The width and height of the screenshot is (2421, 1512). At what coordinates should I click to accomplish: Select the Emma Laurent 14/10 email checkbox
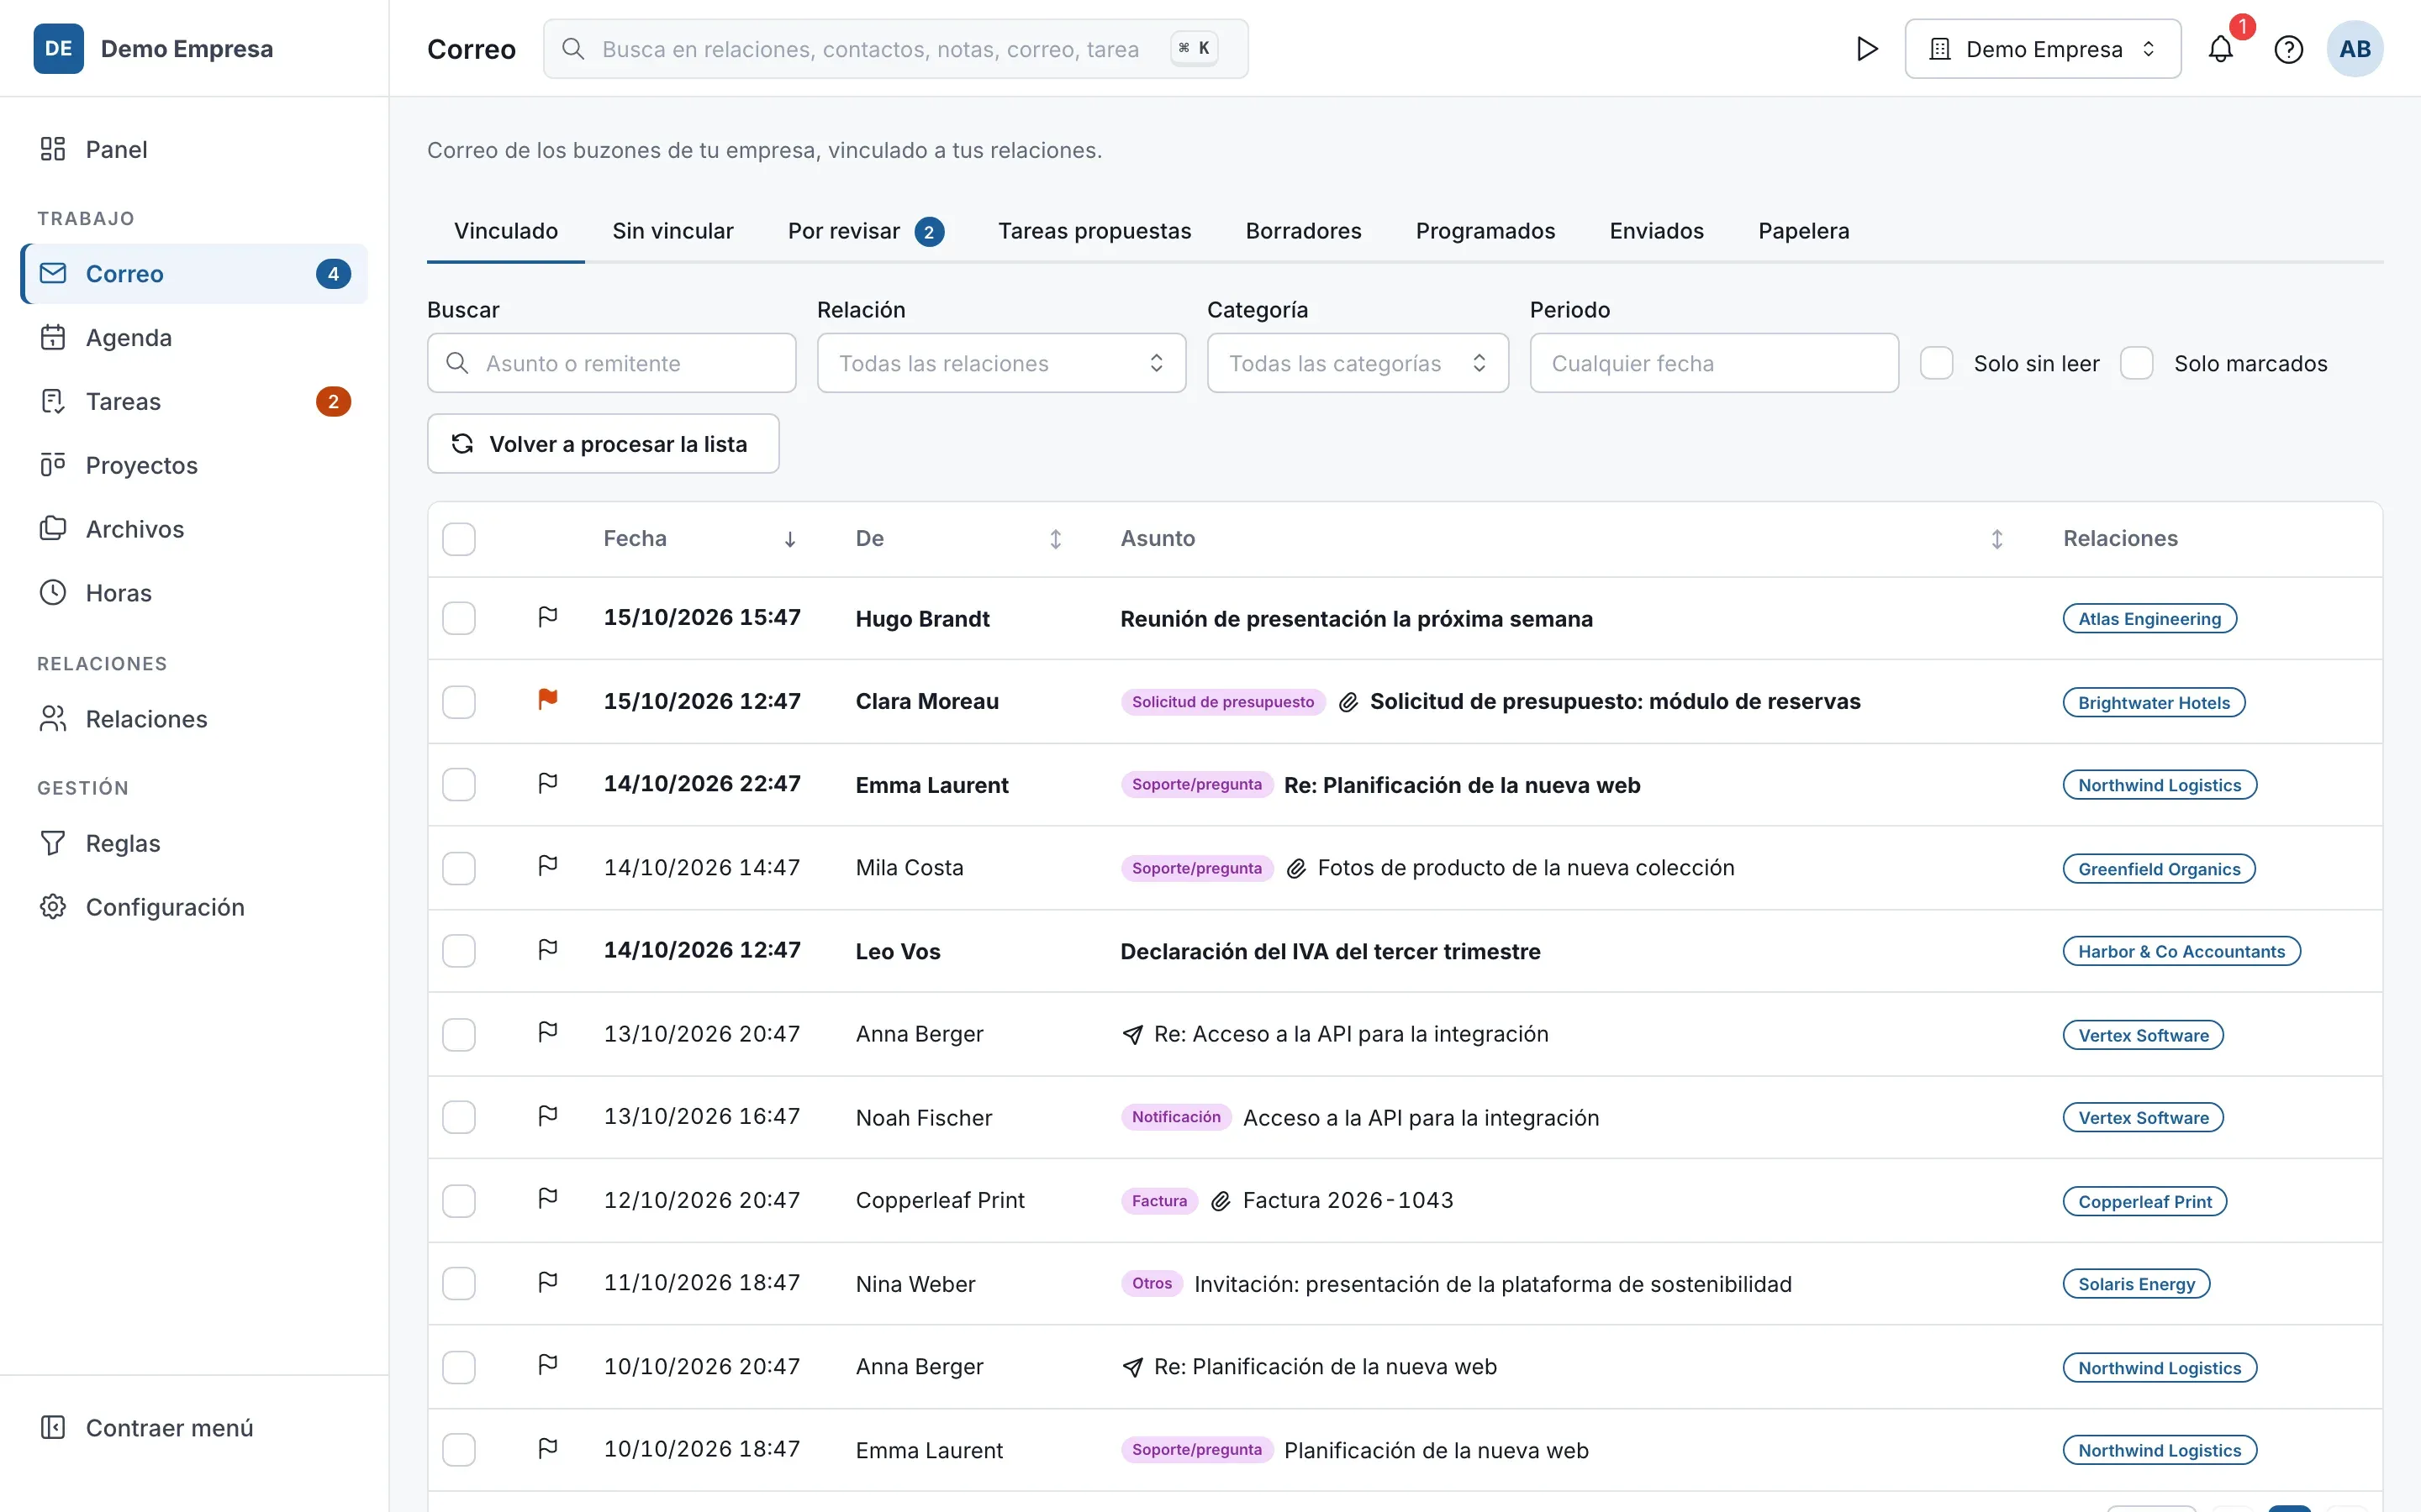tap(459, 785)
